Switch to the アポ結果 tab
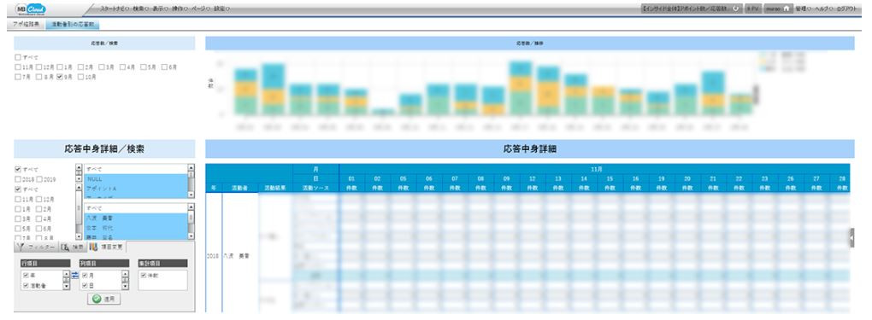The image size is (872, 320). pos(27,25)
